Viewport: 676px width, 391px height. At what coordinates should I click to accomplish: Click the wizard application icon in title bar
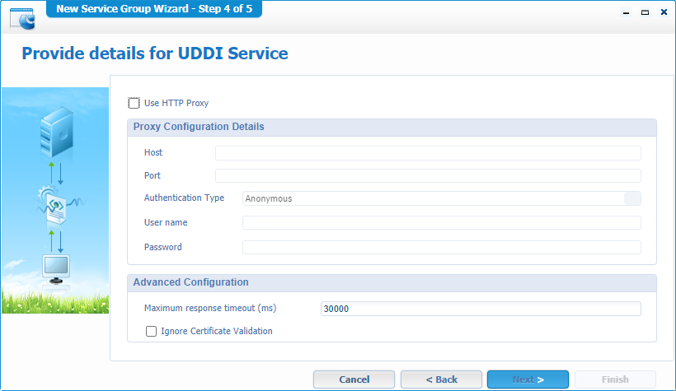pos(24,12)
